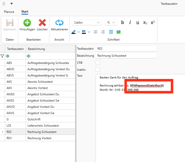The image size is (185, 162).
Task: Switch to the Planura tab
Action: (x=9, y=12)
